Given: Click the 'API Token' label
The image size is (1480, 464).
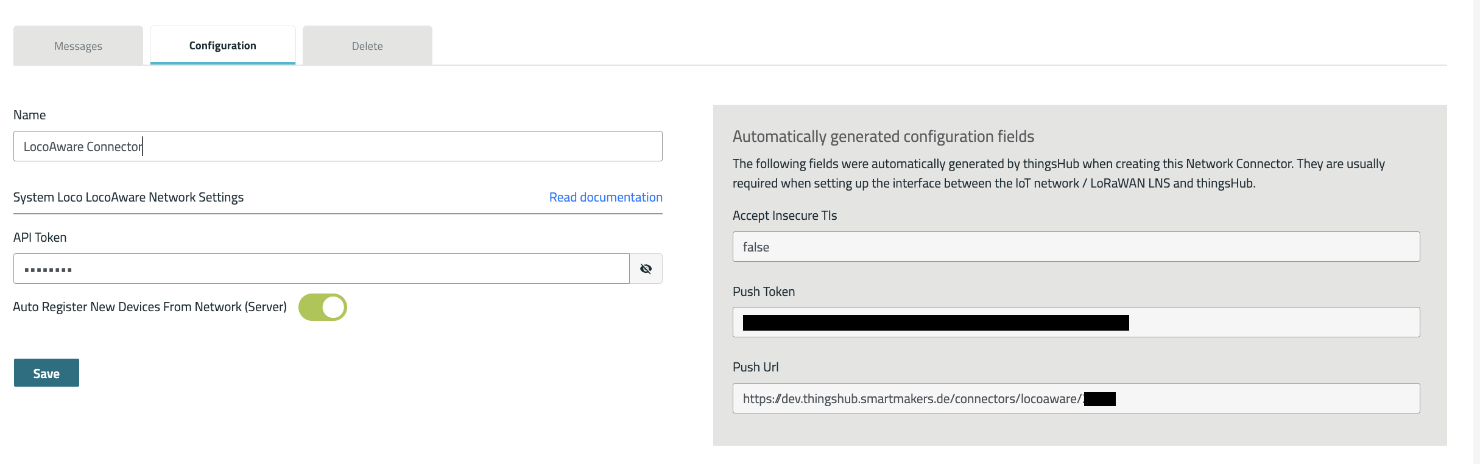Looking at the screenshot, I should point(40,237).
